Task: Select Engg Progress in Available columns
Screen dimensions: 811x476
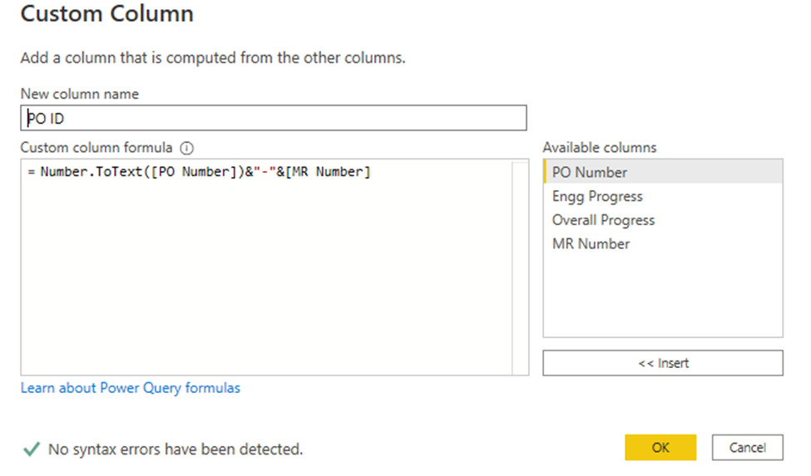Action: pyautogui.click(x=663, y=196)
